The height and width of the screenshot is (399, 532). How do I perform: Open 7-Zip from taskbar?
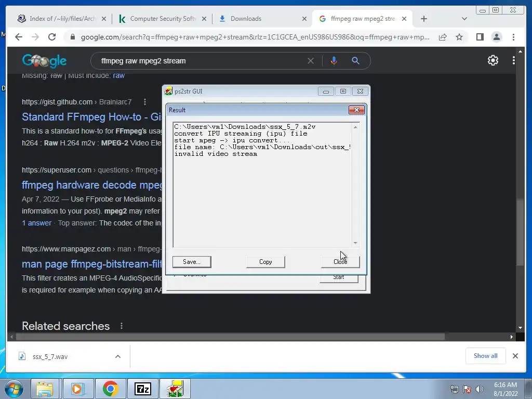coord(142,389)
